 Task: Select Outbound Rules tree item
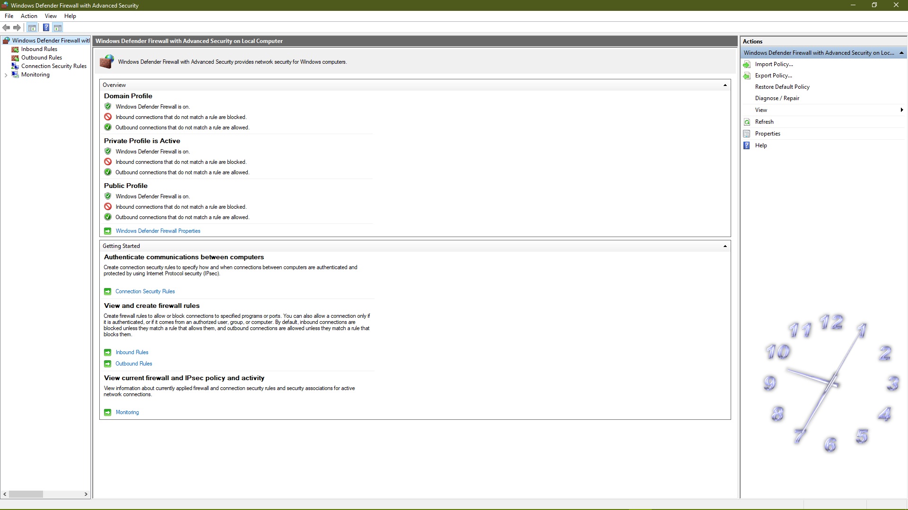(x=42, y=58)
